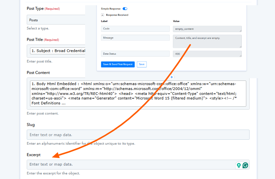Viewport: 275px width, 179px height.
Task: Open the Post Type dropdown showing Posts
Action: click(x=56, y=20)
